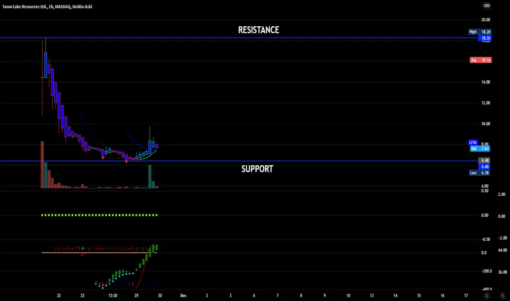The width and height of the screenshot is (510, 301).
Task: Click the Low 6.38 price label
Action: point(480,173)
